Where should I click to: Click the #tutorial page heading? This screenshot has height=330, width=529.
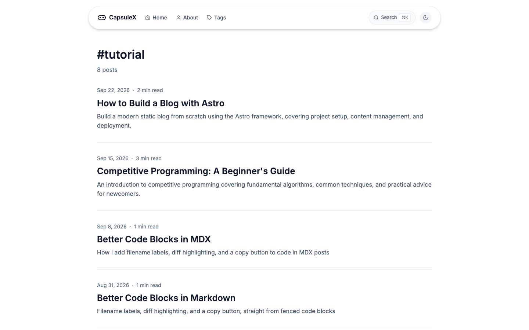(x=121, y=55)
